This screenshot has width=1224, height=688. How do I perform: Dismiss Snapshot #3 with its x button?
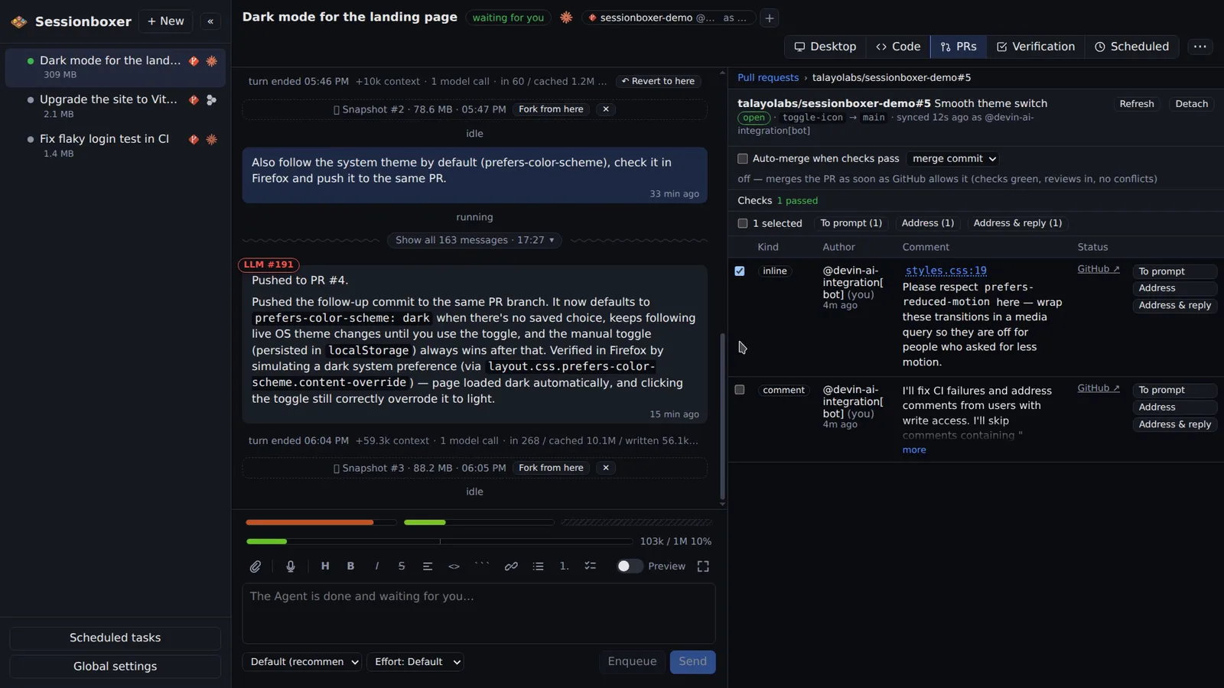tap(606, 468)
